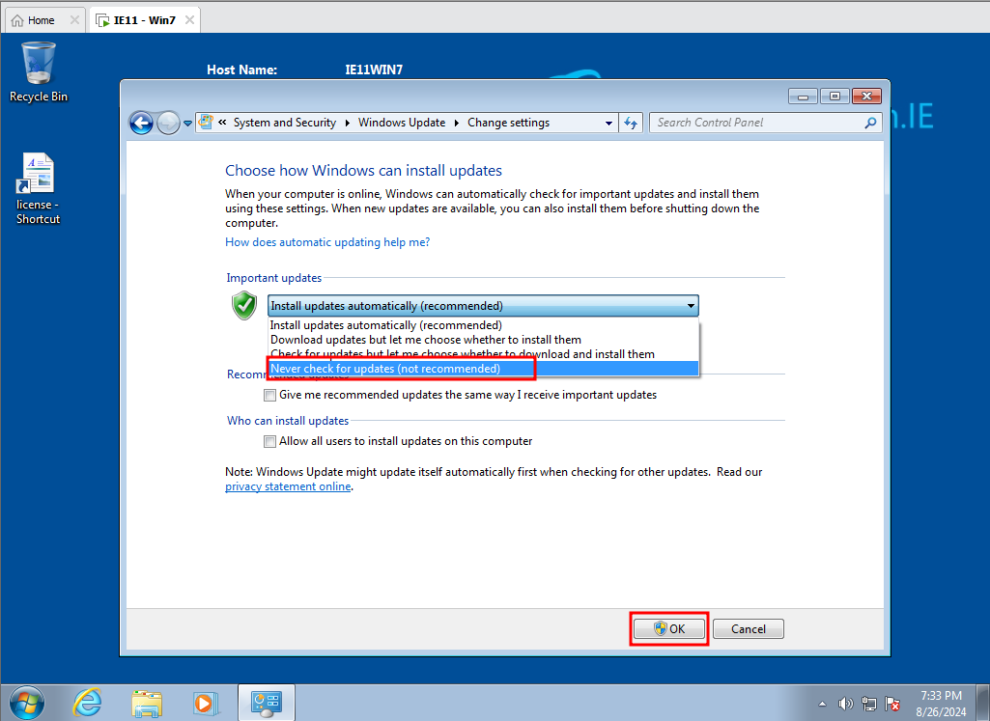Open the volume speaker tray icon

pos(845,704)
